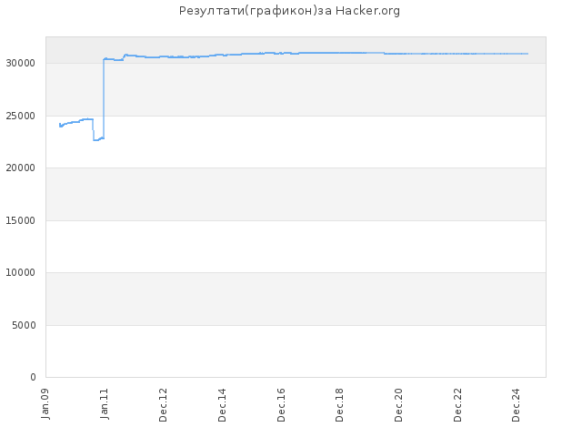This screenshot has width=582, height=437.
Task: Click the Dec.14 x-axis label
Action: [222, 405]
